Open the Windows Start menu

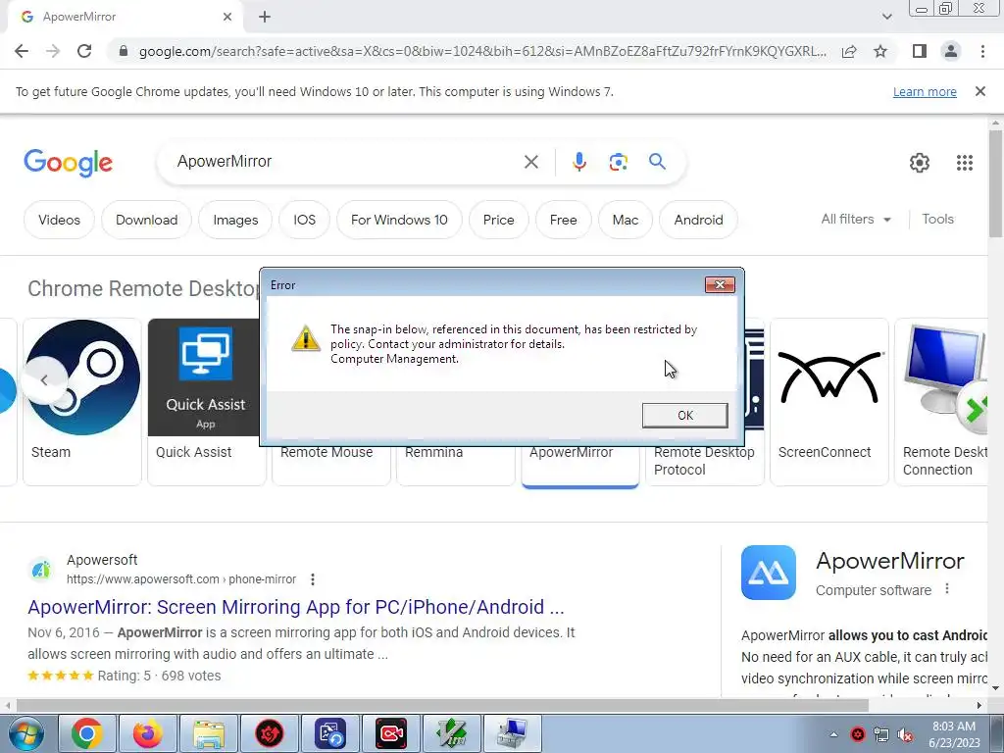point(25,733)
